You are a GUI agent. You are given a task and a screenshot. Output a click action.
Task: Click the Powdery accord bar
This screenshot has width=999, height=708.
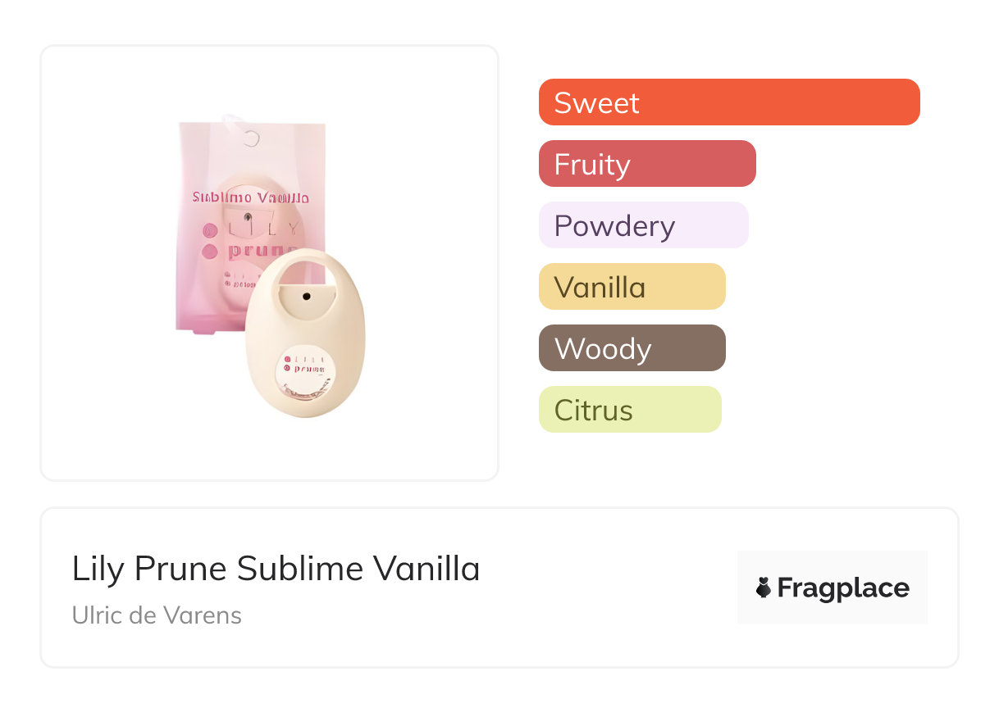tap(643, 225)
